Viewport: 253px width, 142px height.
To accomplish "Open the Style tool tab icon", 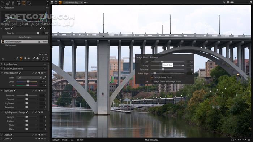I will coord(18,3).
